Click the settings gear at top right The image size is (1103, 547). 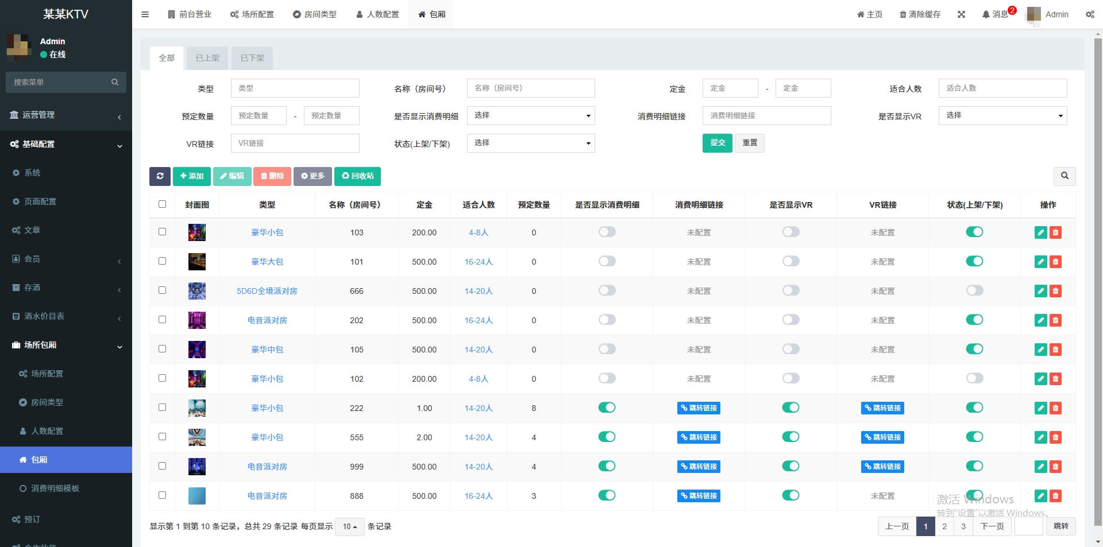coord(1090,14)
